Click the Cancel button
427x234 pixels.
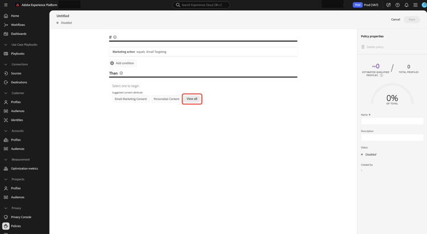point(396,19)
